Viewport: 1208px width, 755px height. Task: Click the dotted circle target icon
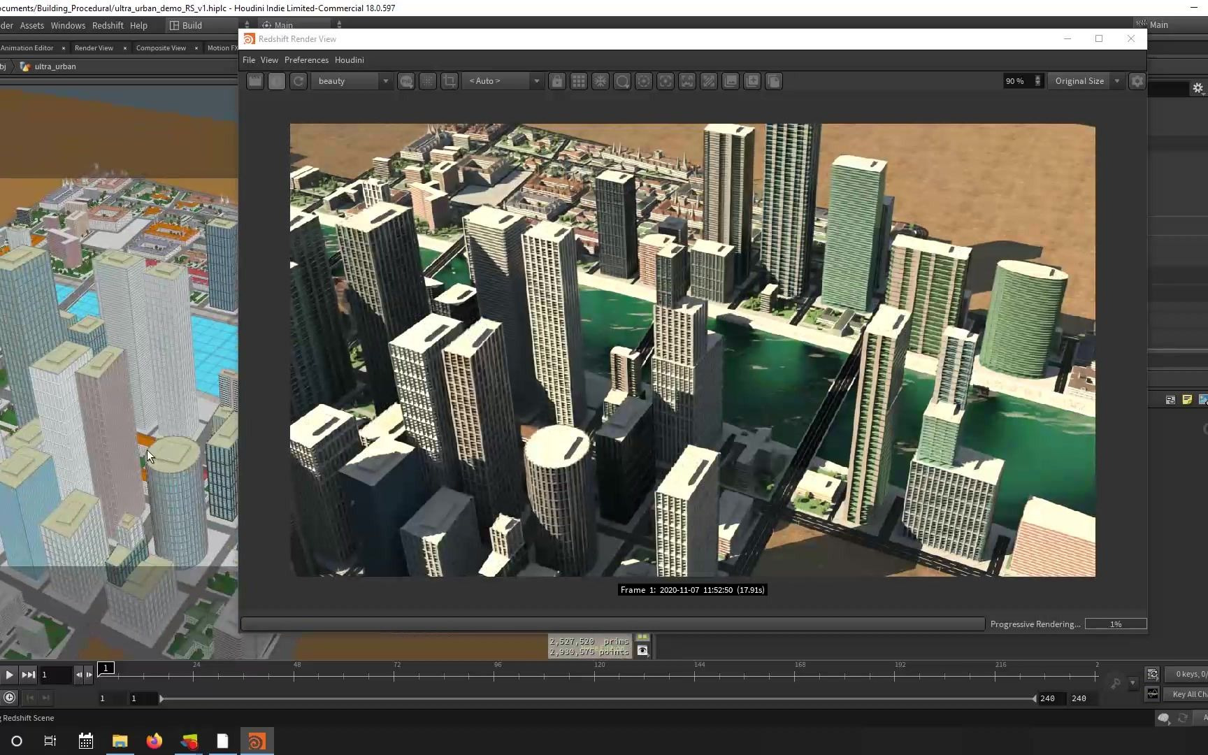click(644, 81)
